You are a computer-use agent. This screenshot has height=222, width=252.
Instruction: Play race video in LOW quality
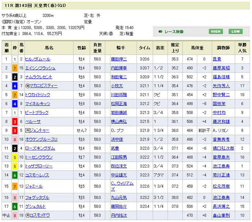click(x=235, y=31)
